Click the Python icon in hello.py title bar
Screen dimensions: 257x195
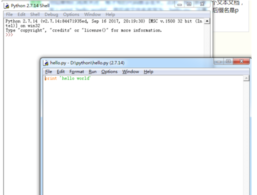(46, 63)
